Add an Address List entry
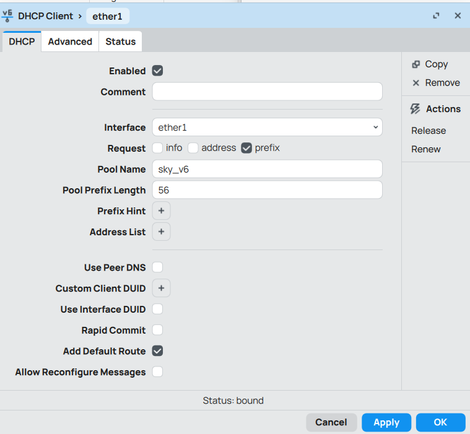 point(161,232)
